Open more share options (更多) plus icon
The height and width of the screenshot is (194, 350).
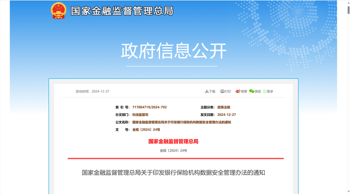(x=265, y=92)
